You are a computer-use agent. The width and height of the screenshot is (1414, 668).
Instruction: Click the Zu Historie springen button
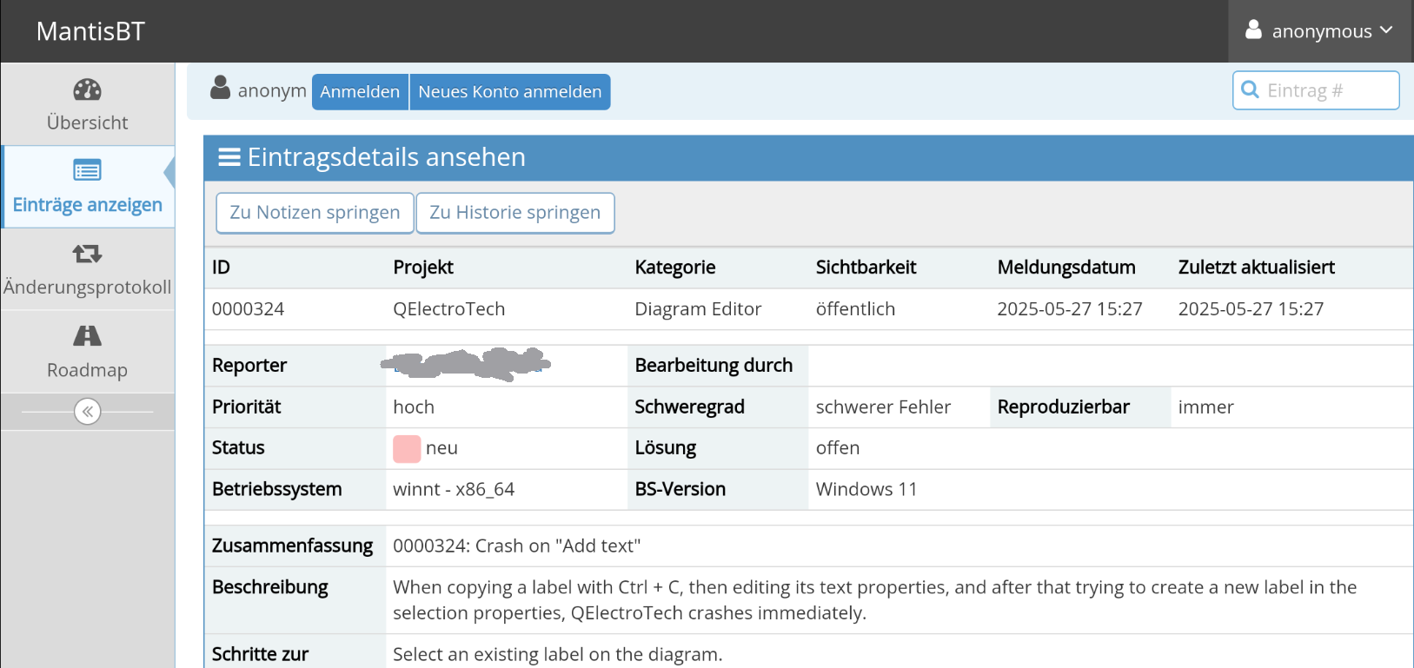[x=514, y=213]
